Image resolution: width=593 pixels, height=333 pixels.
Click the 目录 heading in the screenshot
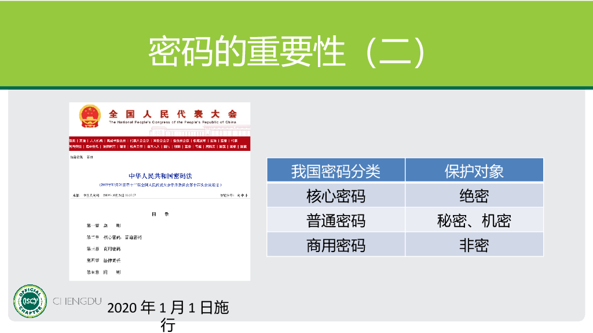click(160, 214)
